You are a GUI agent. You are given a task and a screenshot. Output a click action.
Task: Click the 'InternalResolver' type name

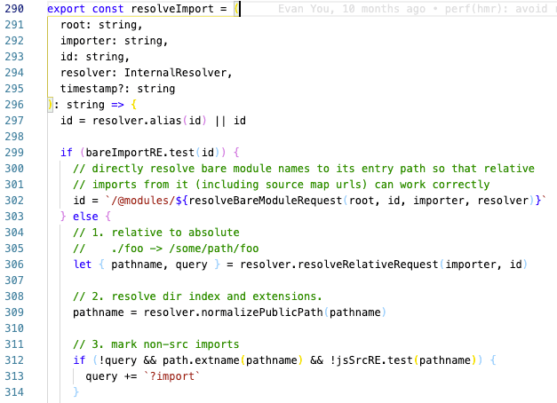point(176,73)
